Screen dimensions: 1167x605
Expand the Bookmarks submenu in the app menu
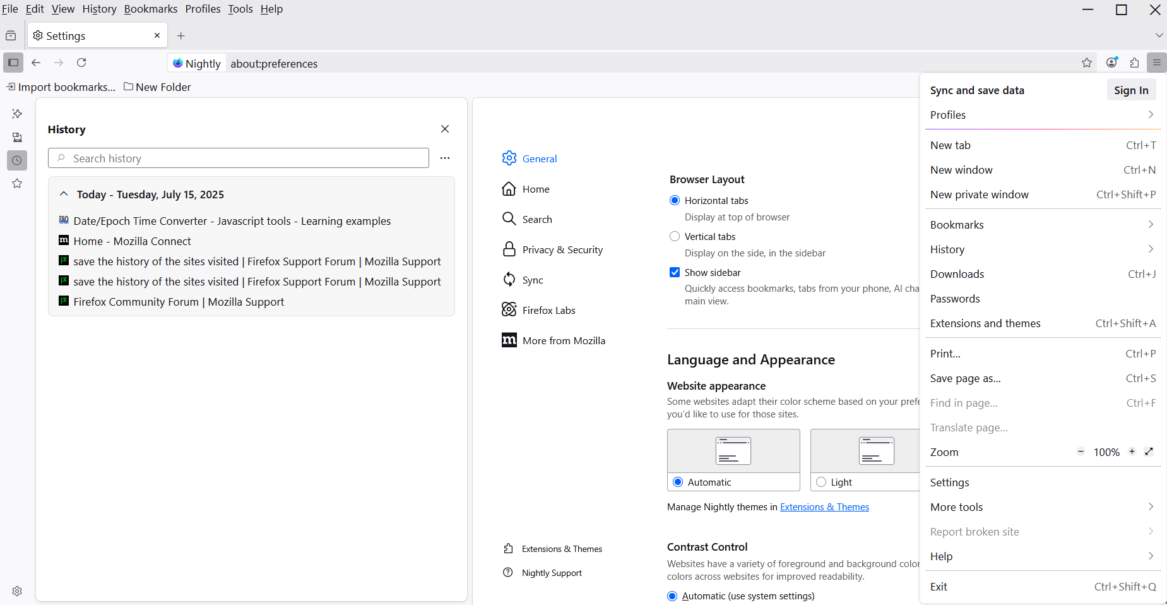pos(1043,225)
